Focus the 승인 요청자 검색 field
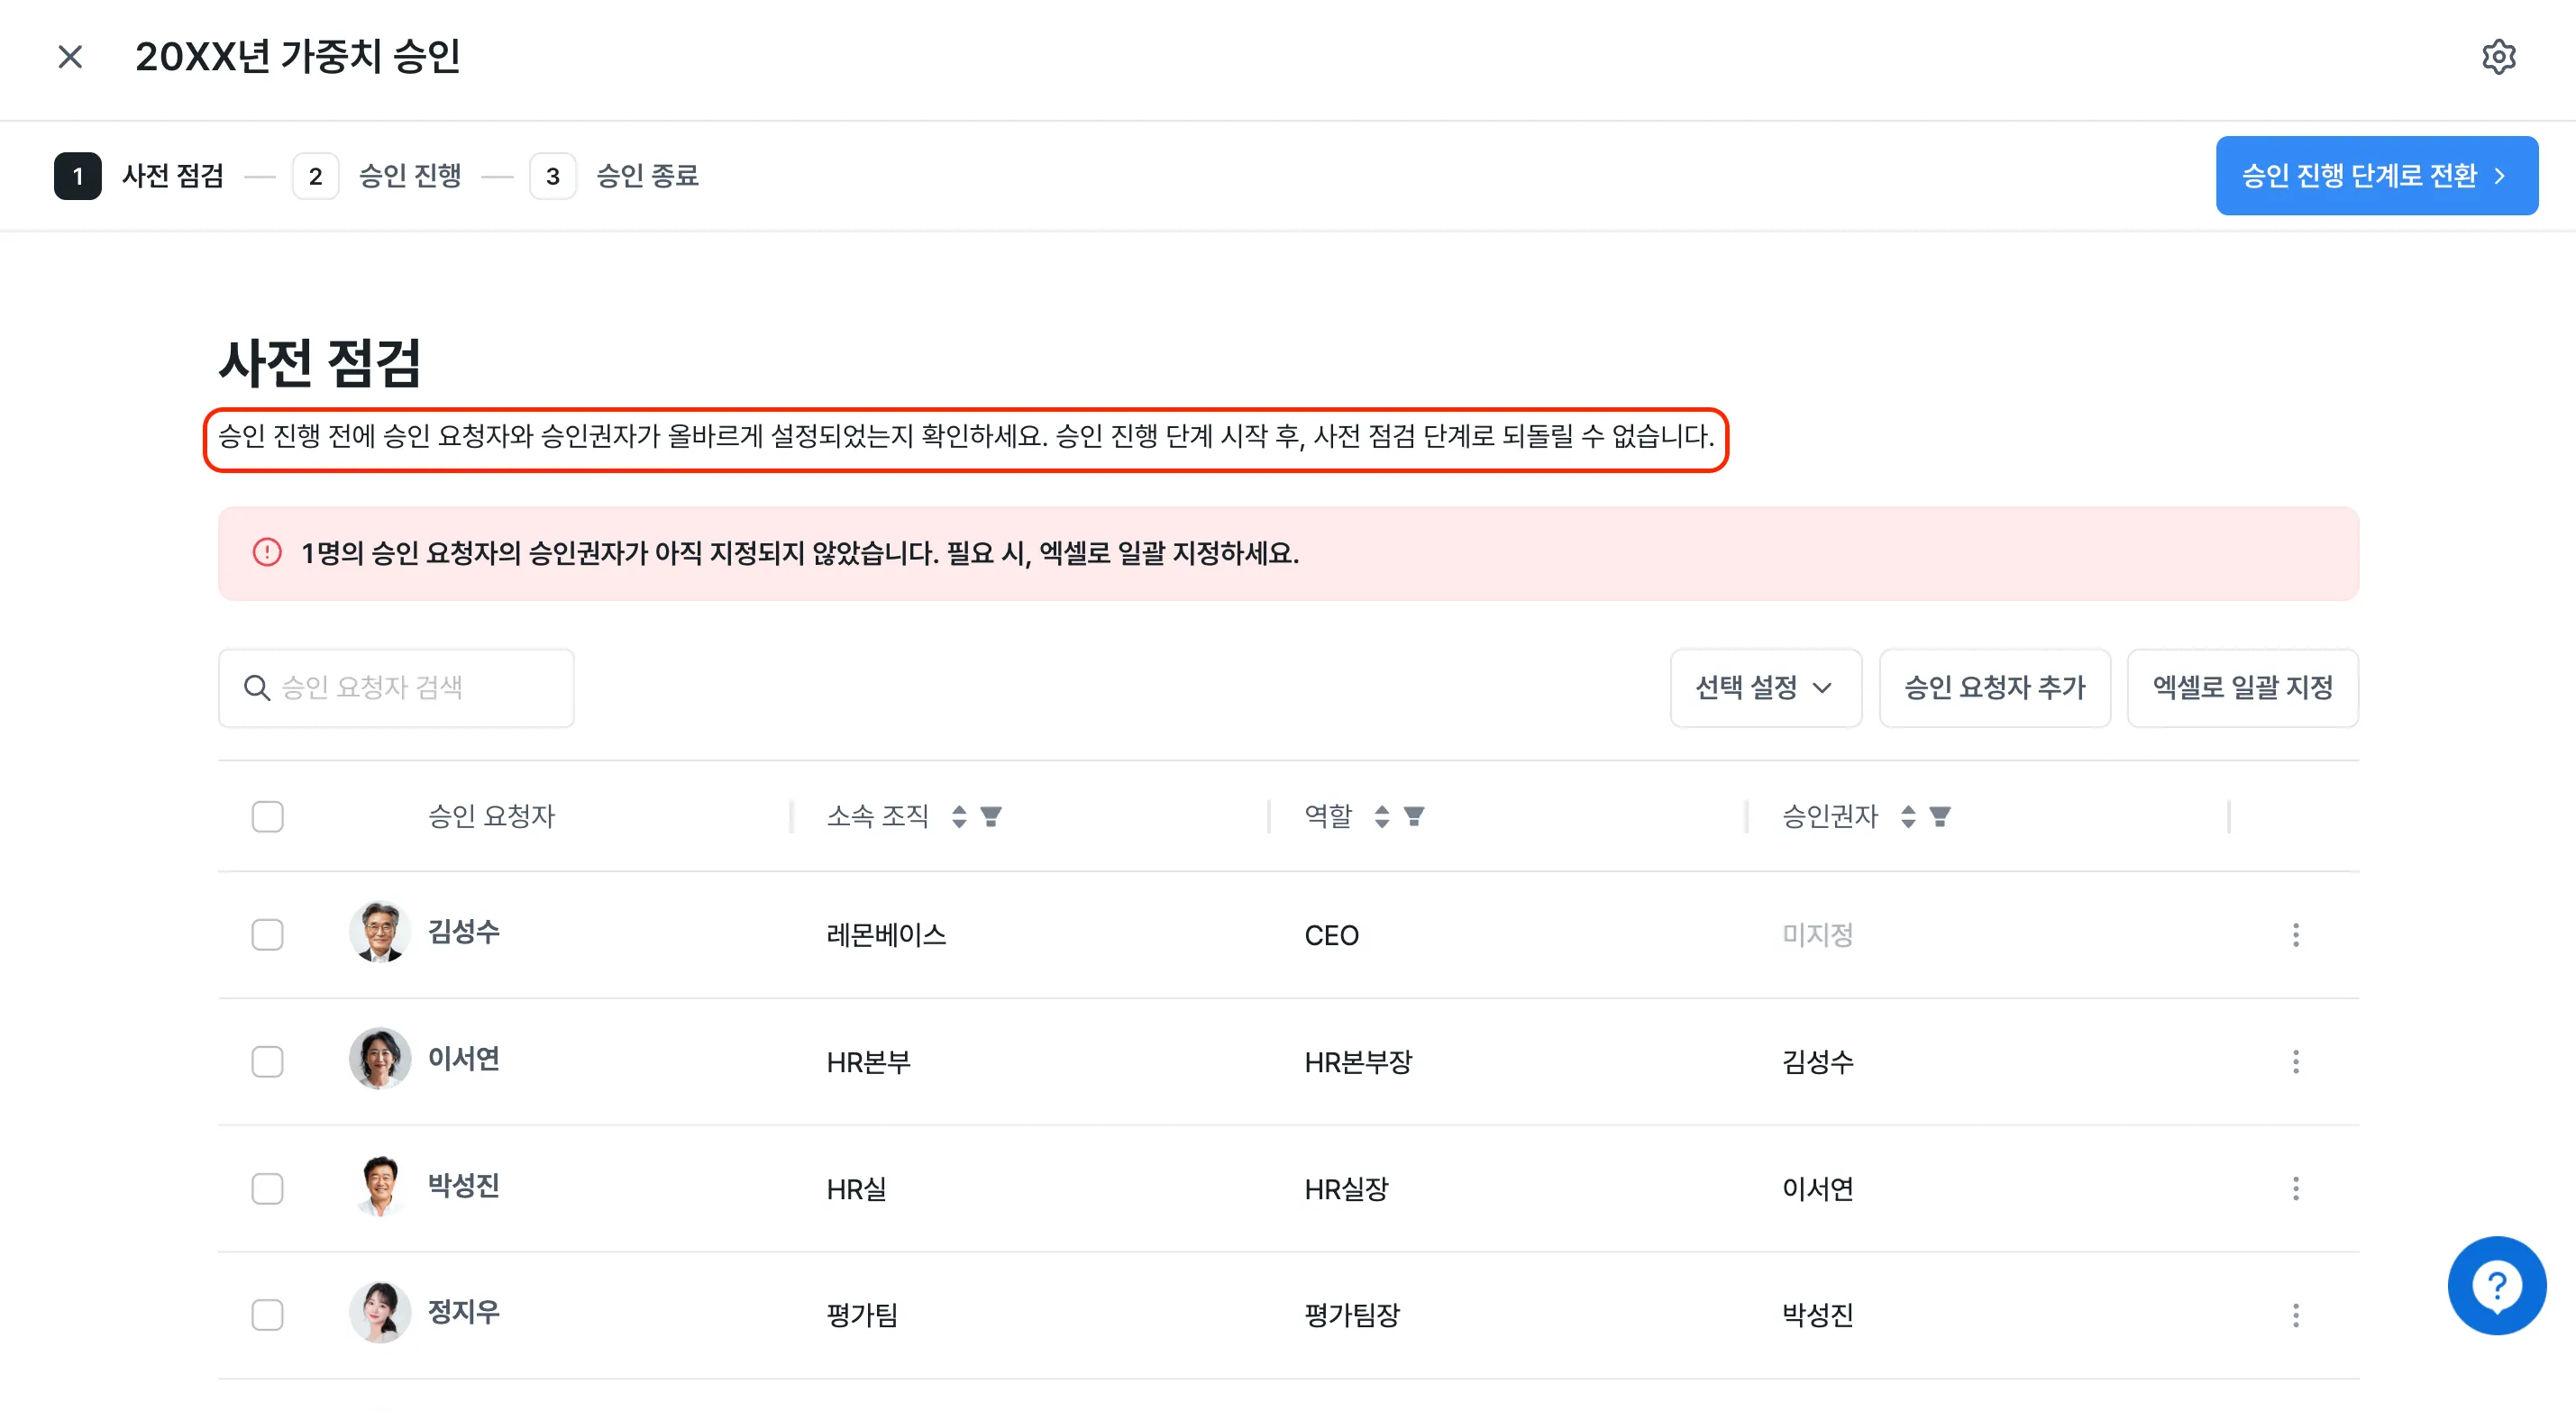This screenshot has height=1411, width=2576. 396,688
